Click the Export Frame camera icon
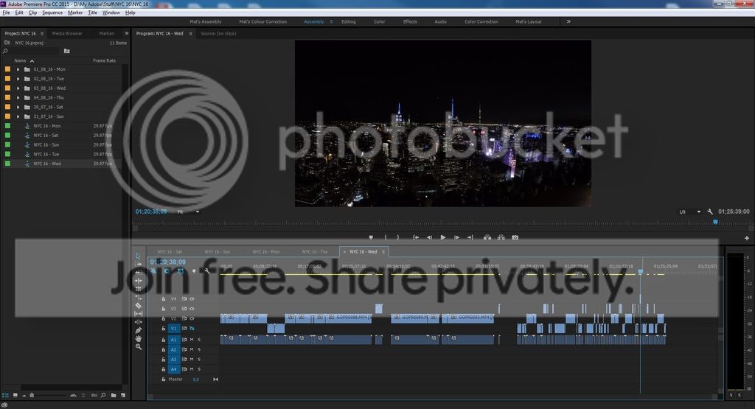 [x=515, y=237]
